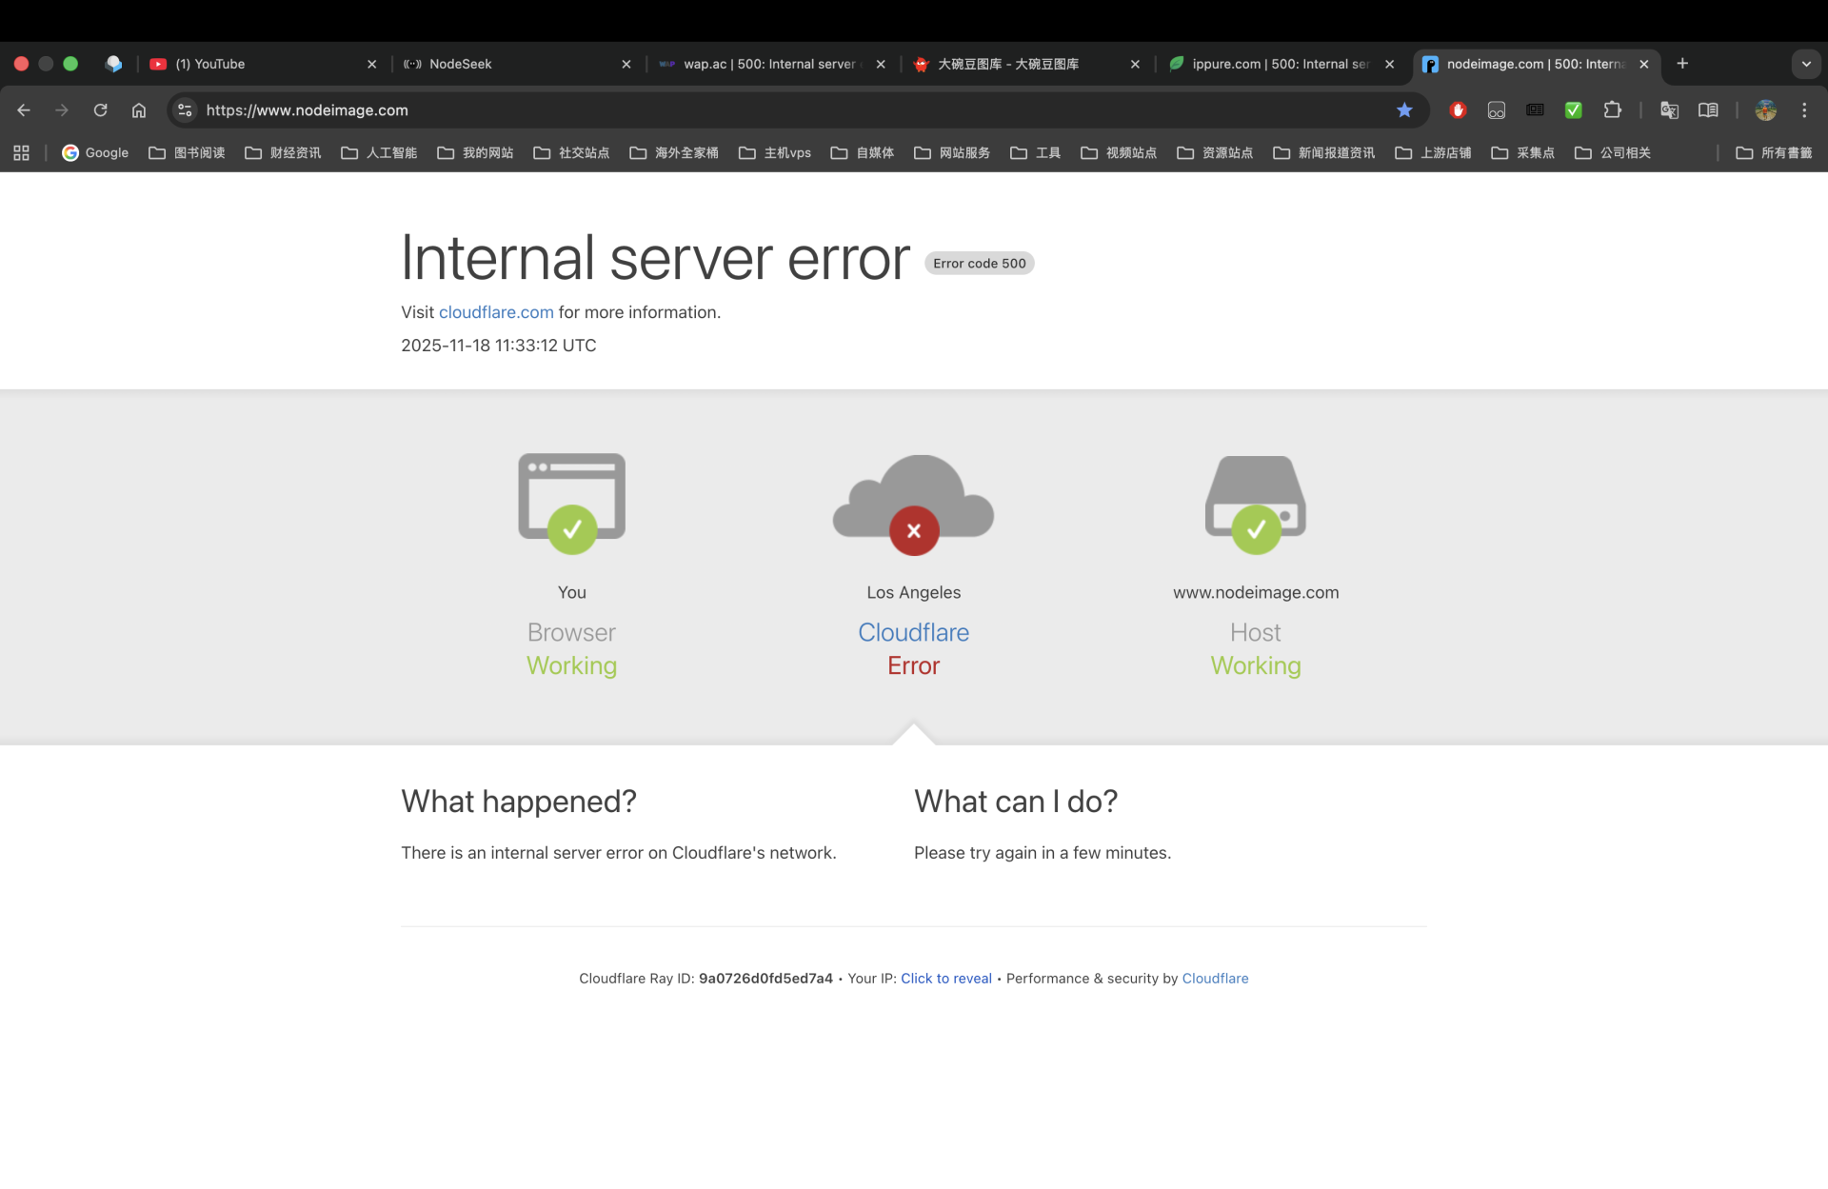The height and width of the screenshot is (1189, 1828).
Task: Open the apps grid shortcut
Action: (x=21, y=152)
